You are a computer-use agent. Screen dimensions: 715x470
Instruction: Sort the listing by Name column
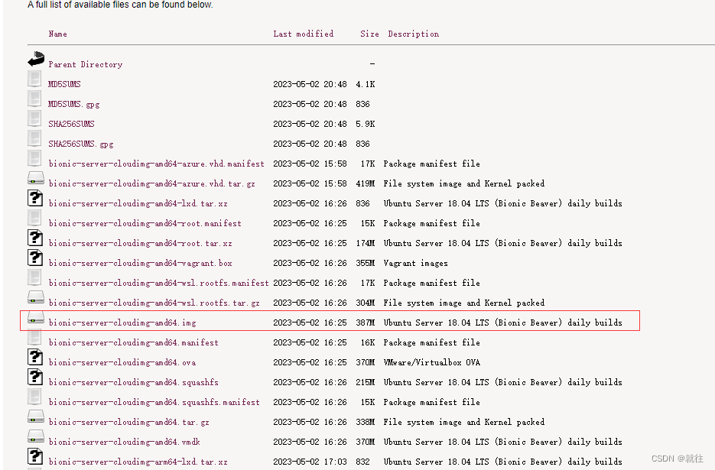pyautogui.click(x=57, y=34)
